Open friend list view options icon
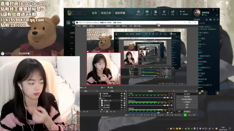Image resolution: width=234 pixels, height=131 pixels. click(x=214, y=20)
